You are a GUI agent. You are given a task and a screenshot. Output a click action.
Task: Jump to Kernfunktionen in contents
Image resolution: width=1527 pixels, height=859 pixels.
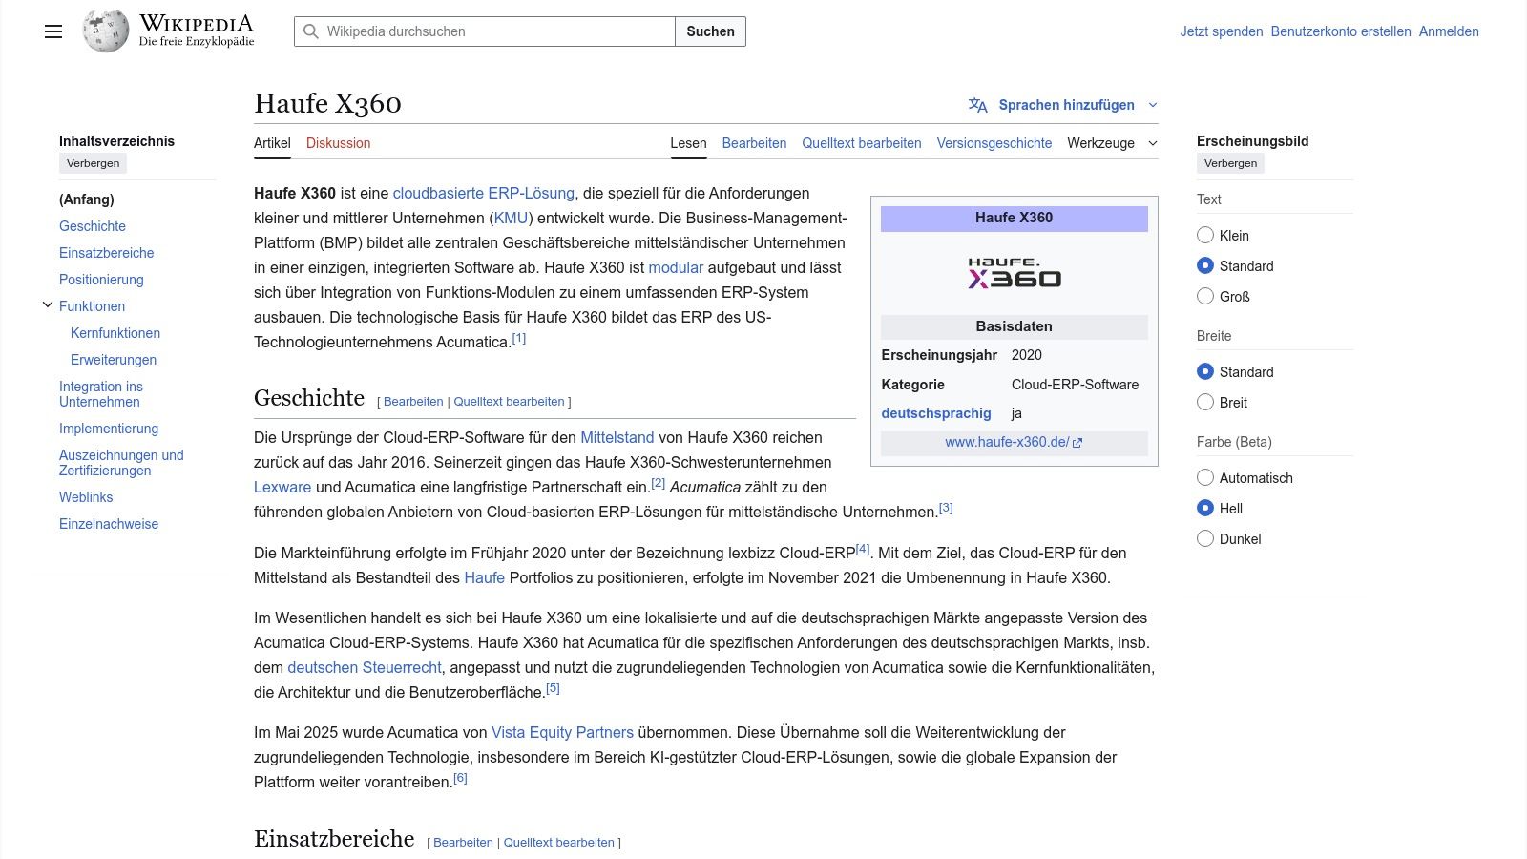(115, 333)
